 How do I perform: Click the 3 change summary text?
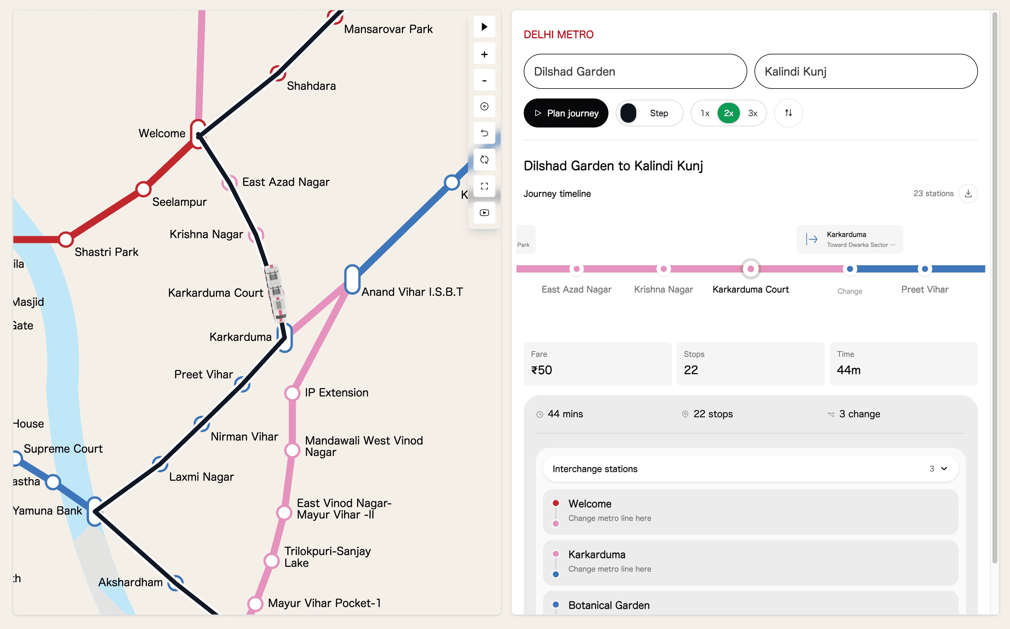[x=859, y=414]
